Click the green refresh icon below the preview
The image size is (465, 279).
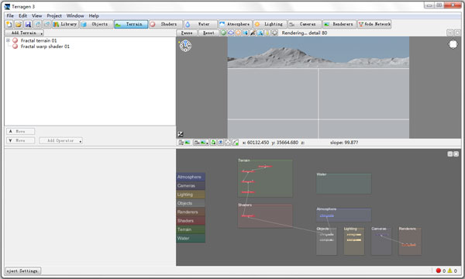213,143
